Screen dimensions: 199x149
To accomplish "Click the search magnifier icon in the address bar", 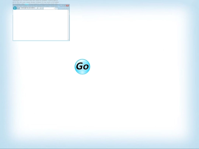I will (x=38, y=8).
